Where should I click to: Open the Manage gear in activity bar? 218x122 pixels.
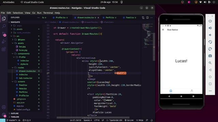[x=4, y=115]
